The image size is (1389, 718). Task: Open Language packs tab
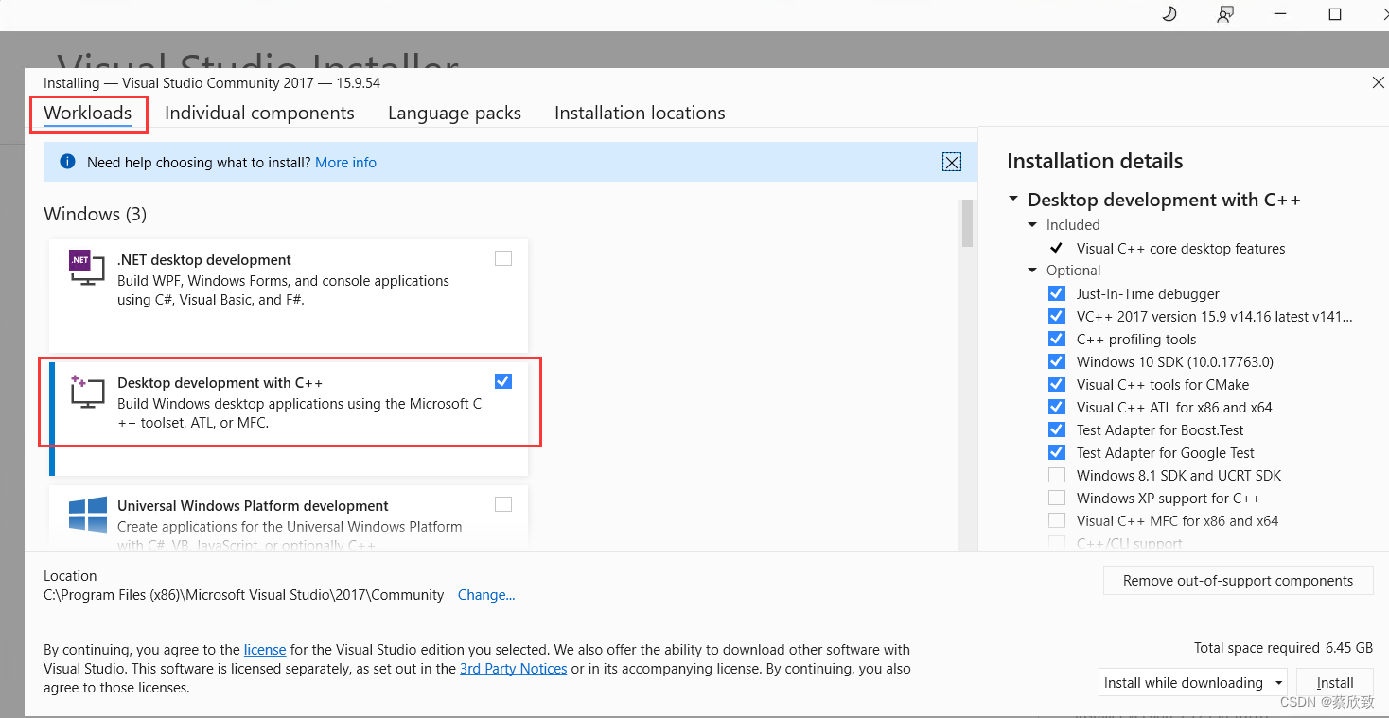(454, 113)
